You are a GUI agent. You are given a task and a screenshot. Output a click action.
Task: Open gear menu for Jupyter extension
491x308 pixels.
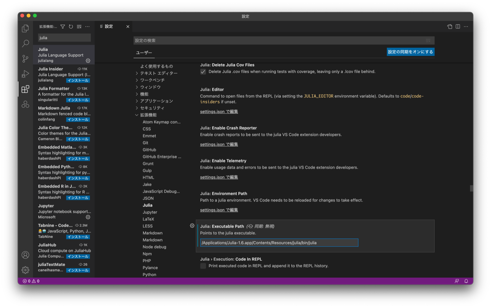click(x=88, y=217)
